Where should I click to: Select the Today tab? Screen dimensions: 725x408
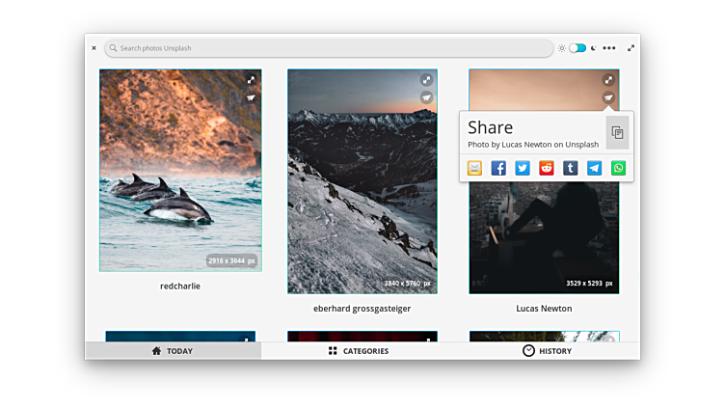tap(173, 351)
